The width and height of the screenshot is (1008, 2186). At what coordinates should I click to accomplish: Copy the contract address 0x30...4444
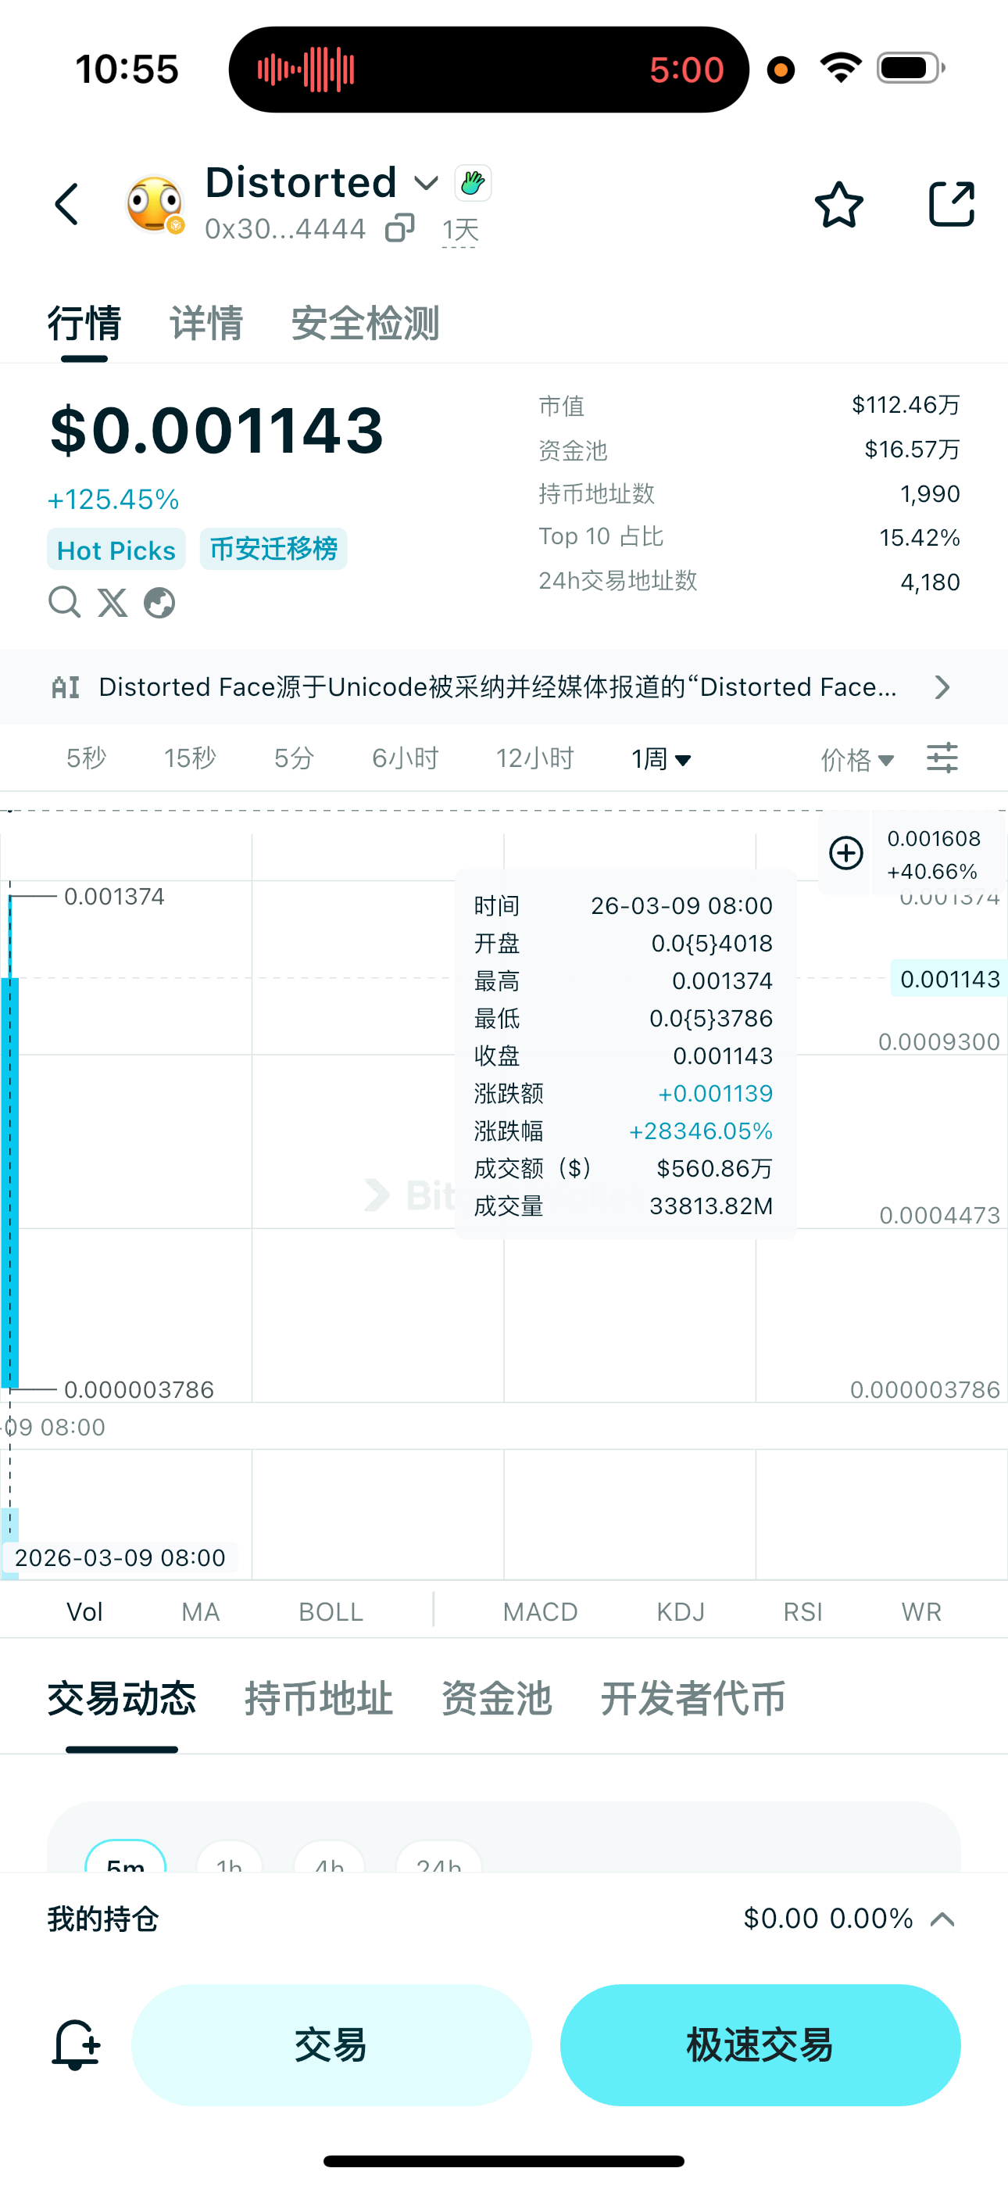tap(399, 228)
